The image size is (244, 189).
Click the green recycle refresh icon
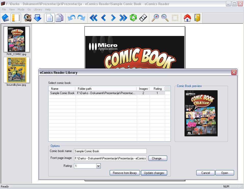[133, 18]
